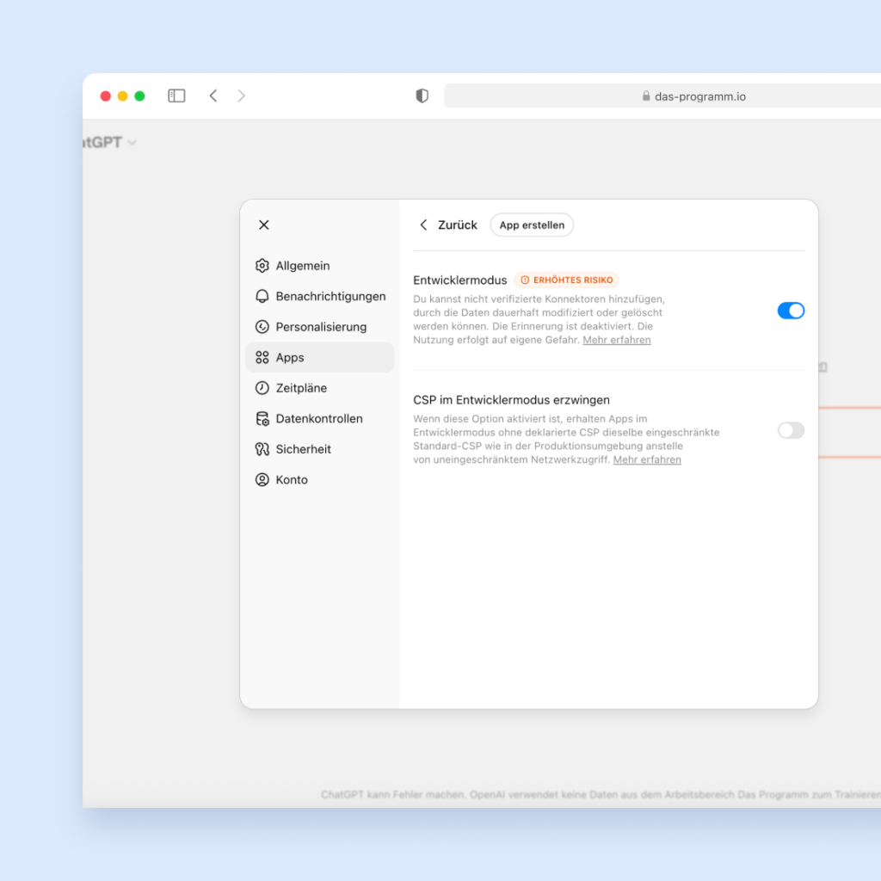Screen dimensions: 881x881
Task: Click the Datenkontrollen database icon
Action: pos(262,419)
